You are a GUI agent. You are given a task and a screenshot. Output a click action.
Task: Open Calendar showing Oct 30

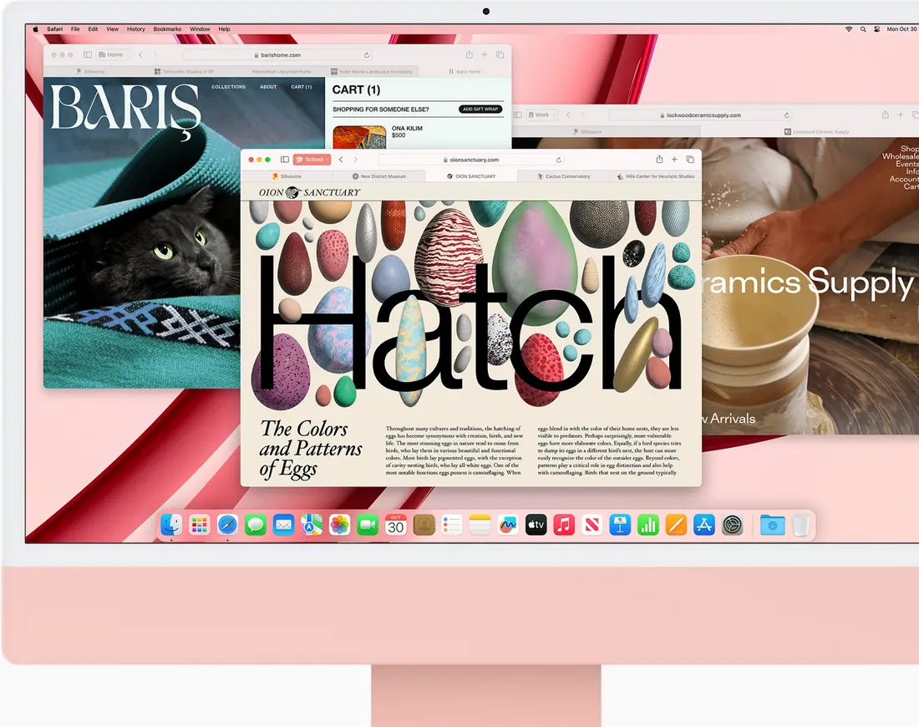tap(396, 525)
